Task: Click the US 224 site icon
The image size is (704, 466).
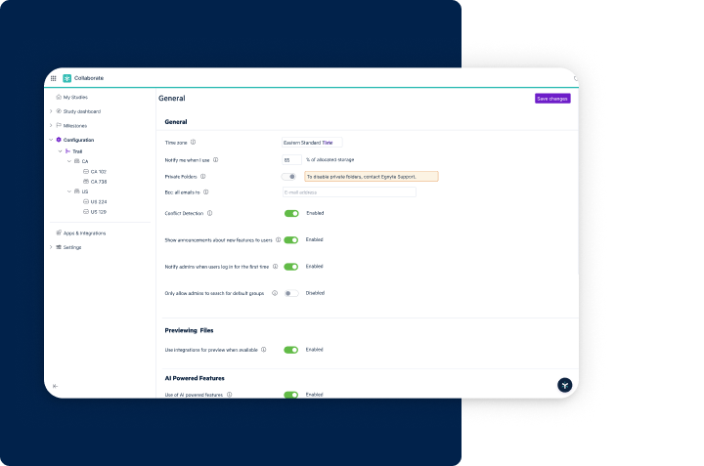Action: click(86, 201)
